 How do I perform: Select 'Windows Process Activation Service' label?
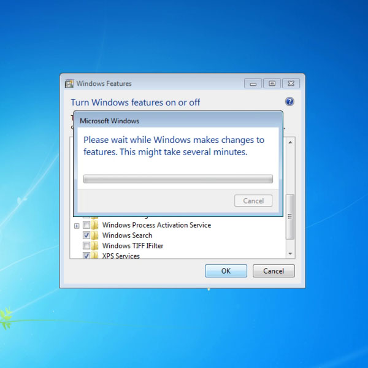[156, 225]
